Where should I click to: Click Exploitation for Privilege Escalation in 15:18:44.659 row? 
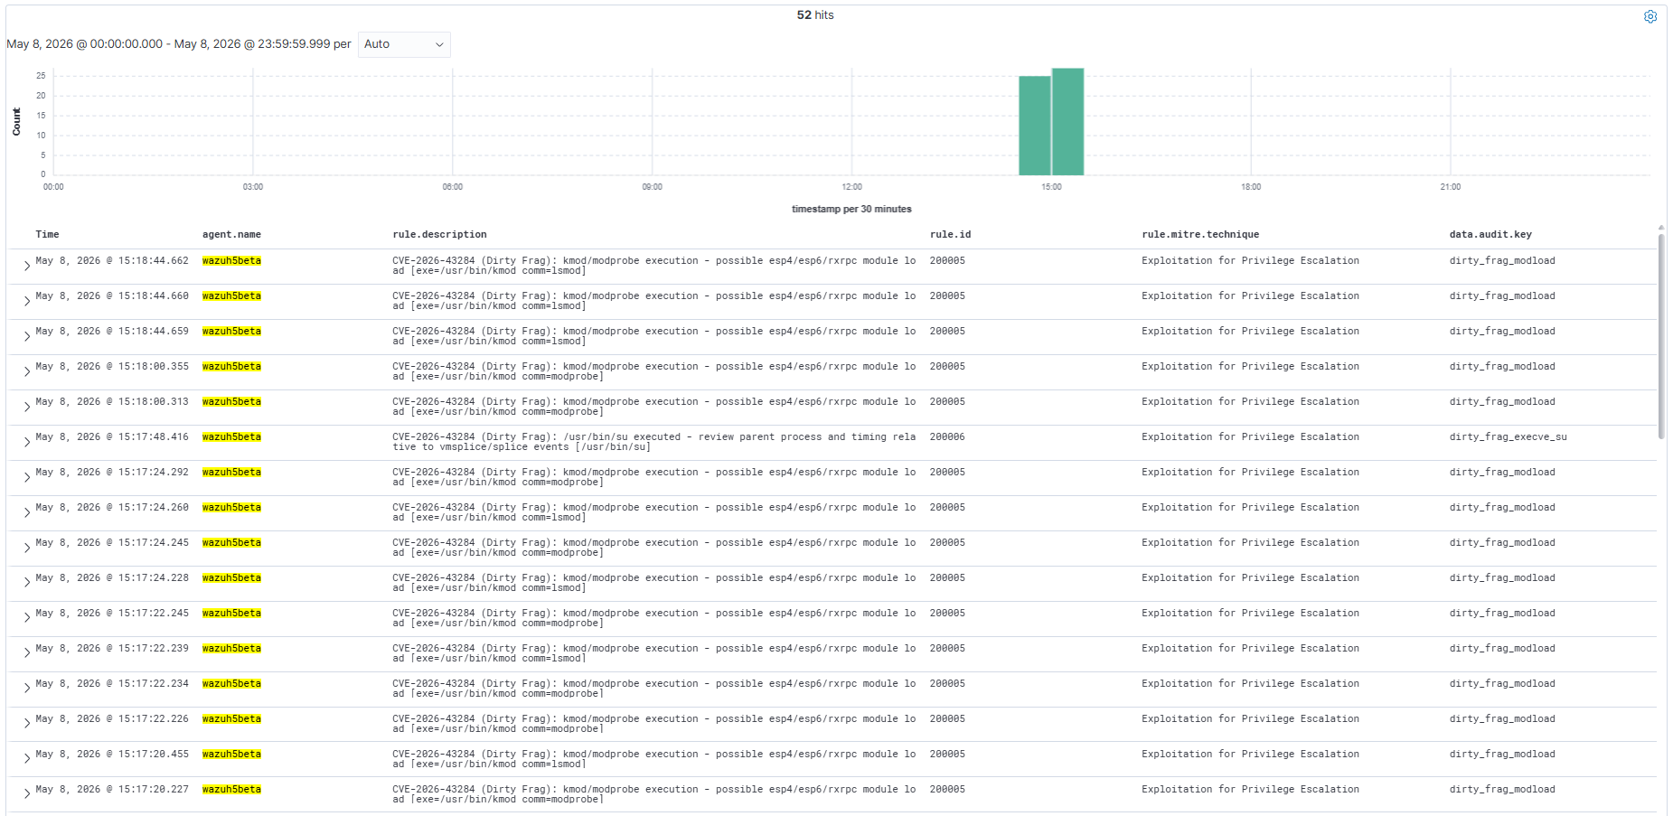click(1250, 331)
